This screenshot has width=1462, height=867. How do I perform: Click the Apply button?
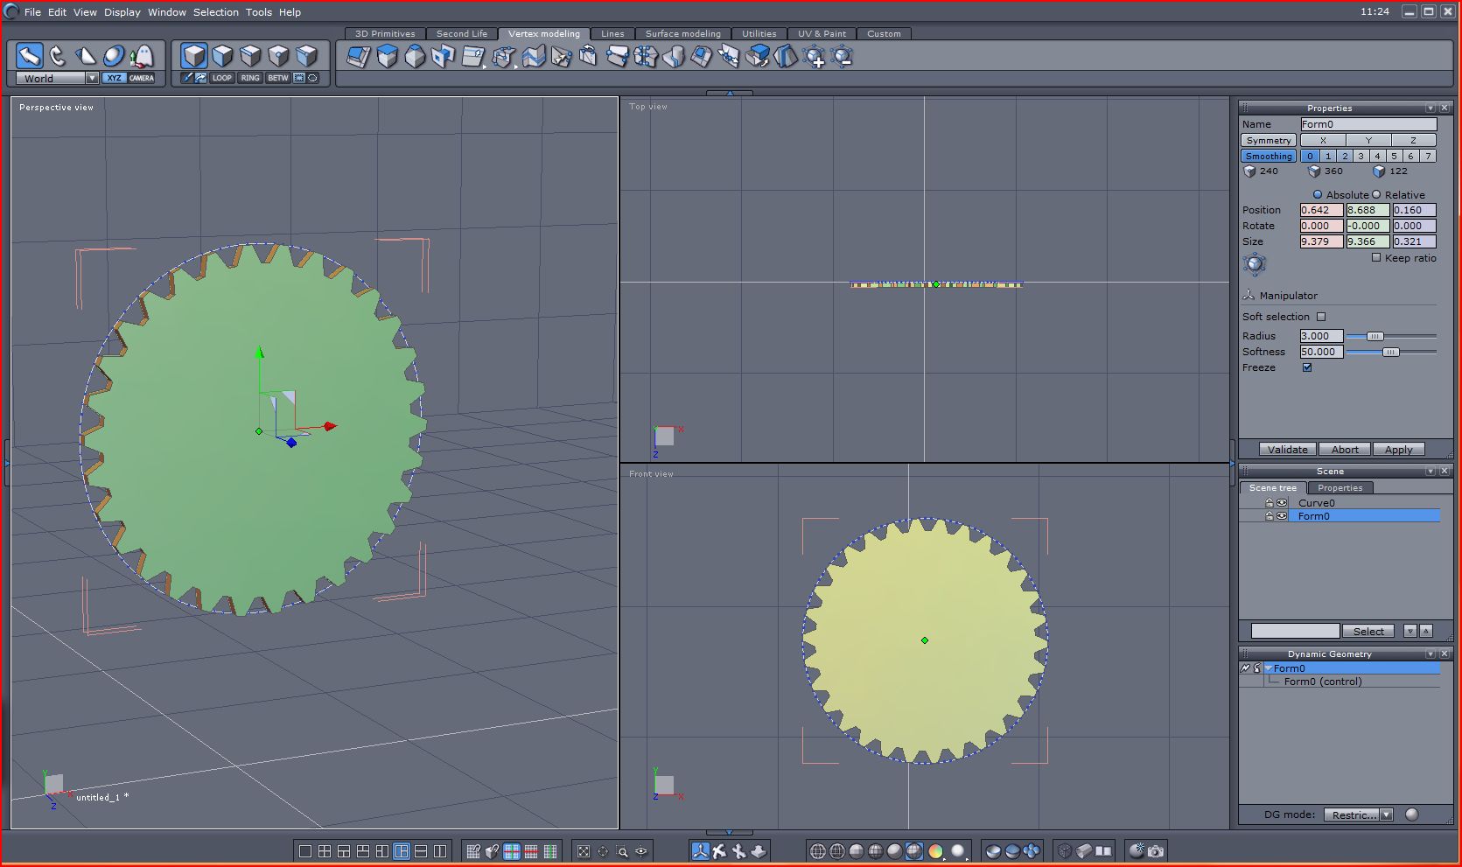tap(1398, 450)
